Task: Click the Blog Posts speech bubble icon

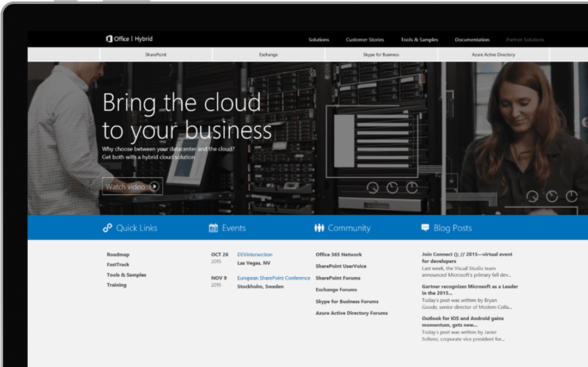Action: click(x=425, y=228)
